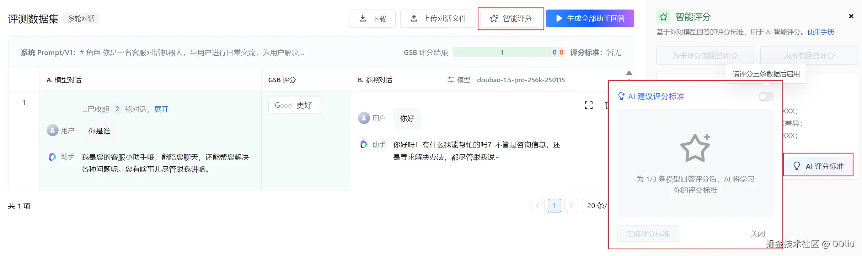
Task: Click the 评分标准: 暂无 text
Action: tap(596, 52)
